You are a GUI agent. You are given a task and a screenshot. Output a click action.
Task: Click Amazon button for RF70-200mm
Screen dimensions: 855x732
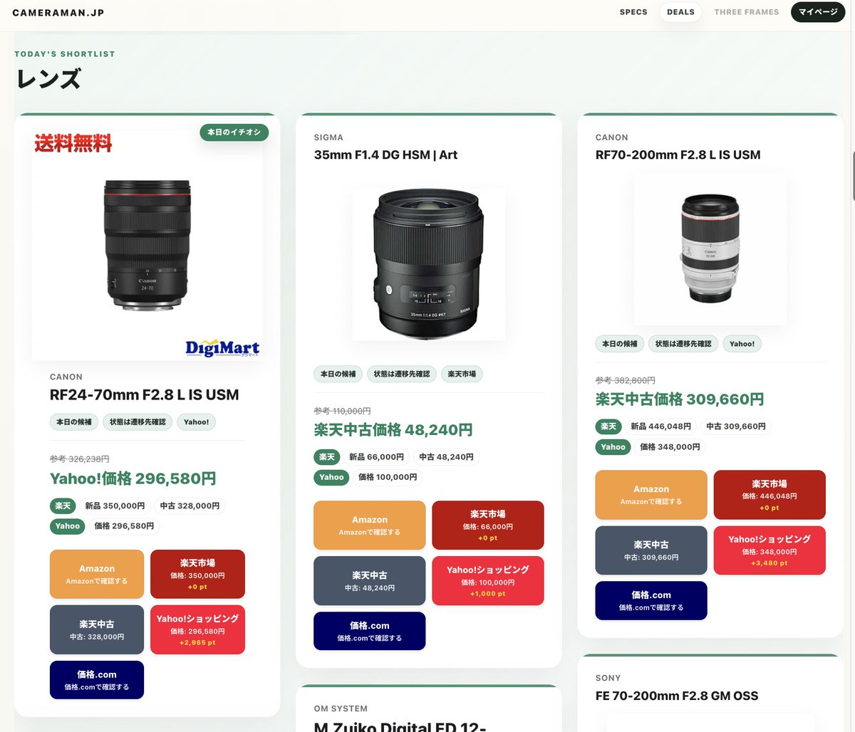coord(651,495)
